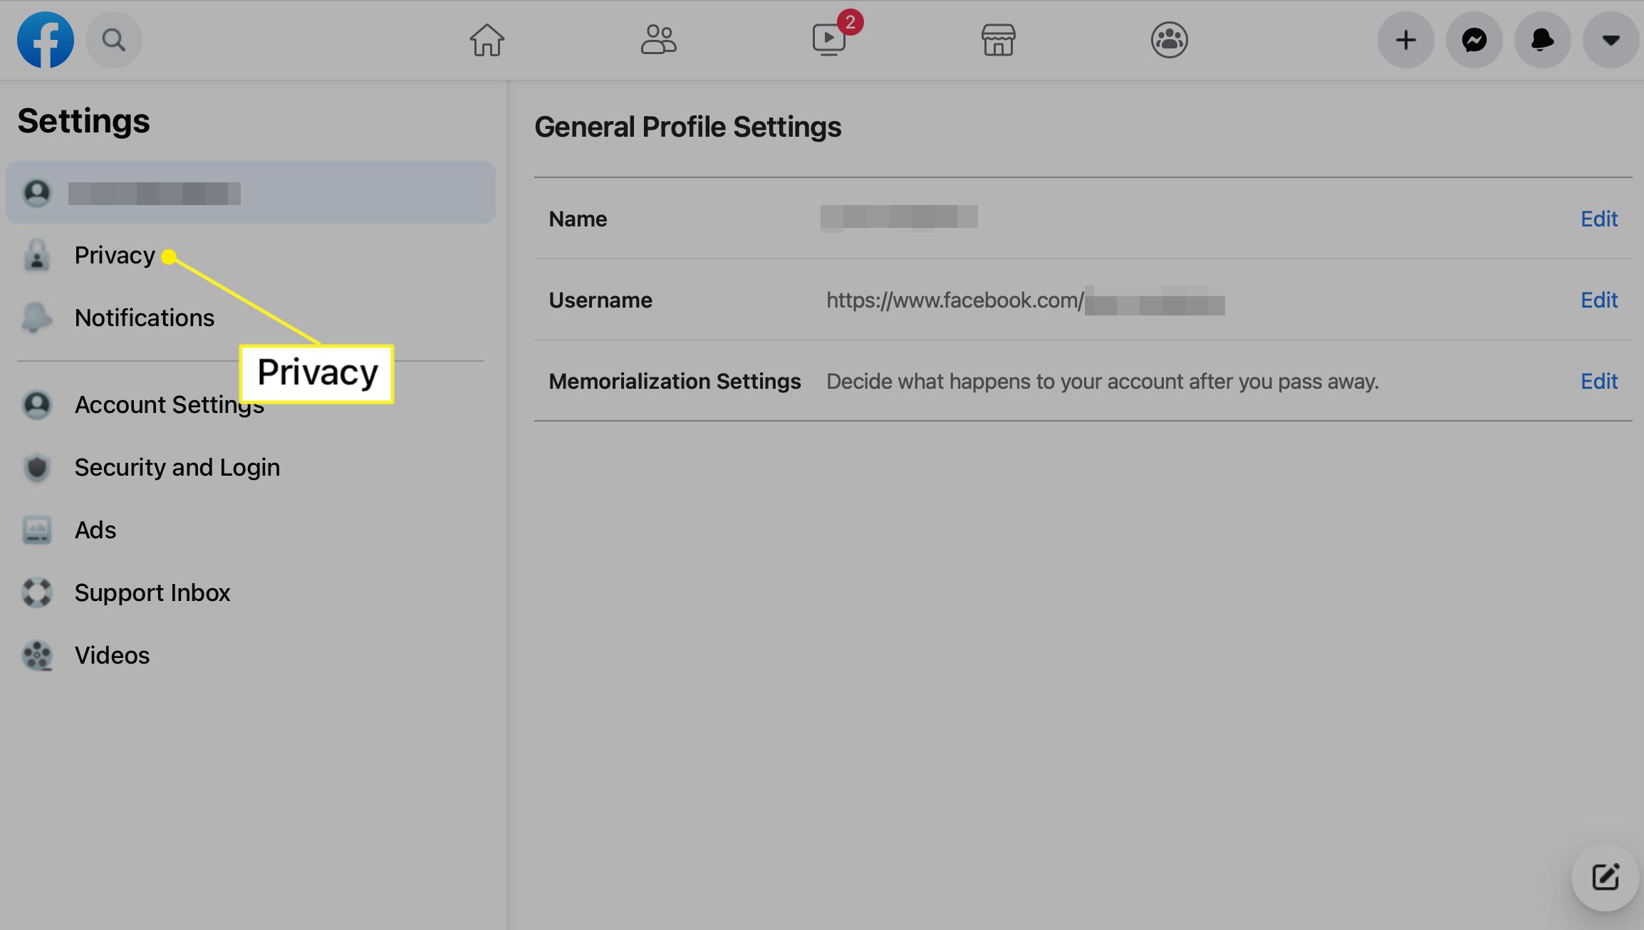Edit the account Username
1644x930 pixels.
1599,298
